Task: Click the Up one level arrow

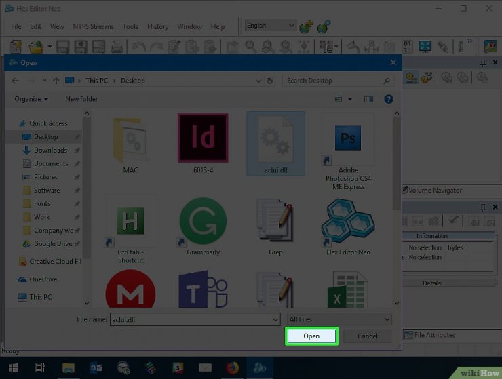Action: tap(56, 81)
